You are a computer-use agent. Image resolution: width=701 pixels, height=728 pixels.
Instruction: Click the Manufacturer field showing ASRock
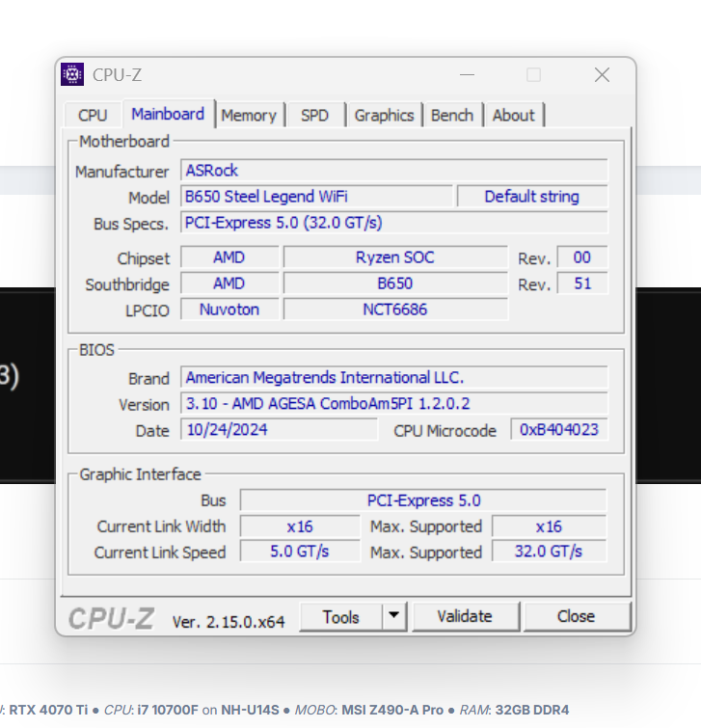pos(394,171)
